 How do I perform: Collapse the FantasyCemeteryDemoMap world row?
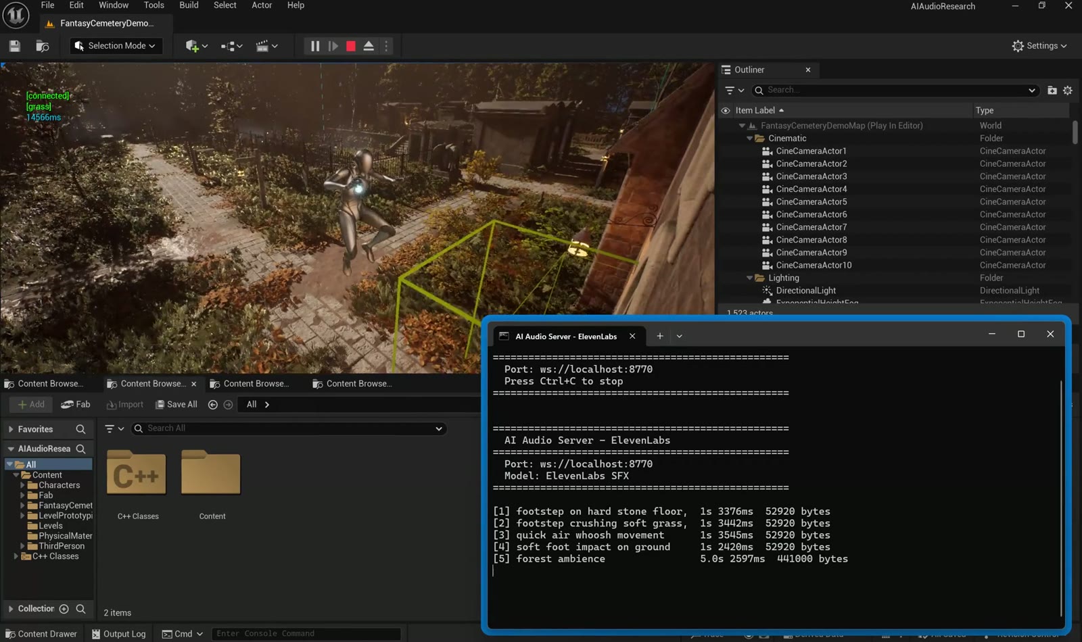[x=742, y=126]
